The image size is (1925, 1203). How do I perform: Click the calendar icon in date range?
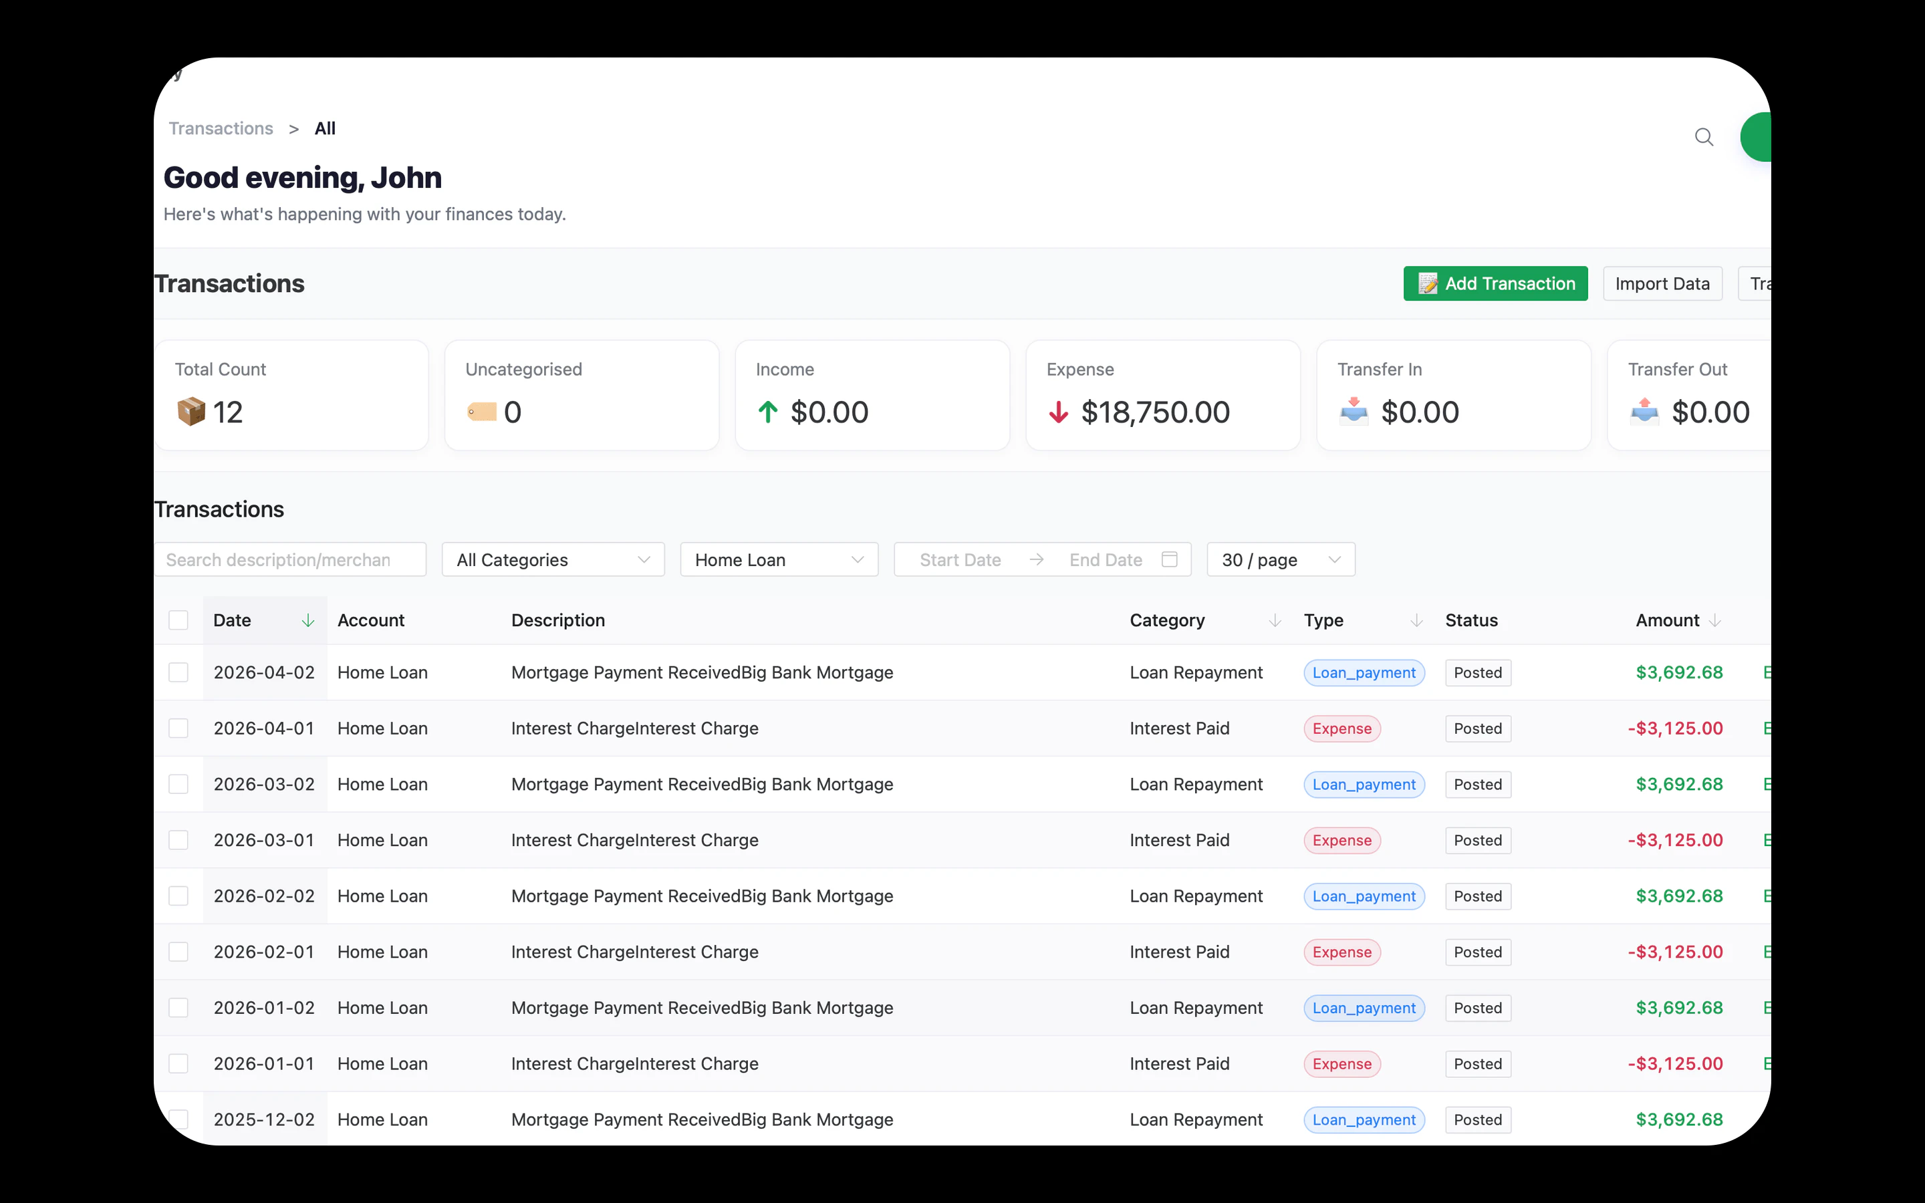(1169, 559)
